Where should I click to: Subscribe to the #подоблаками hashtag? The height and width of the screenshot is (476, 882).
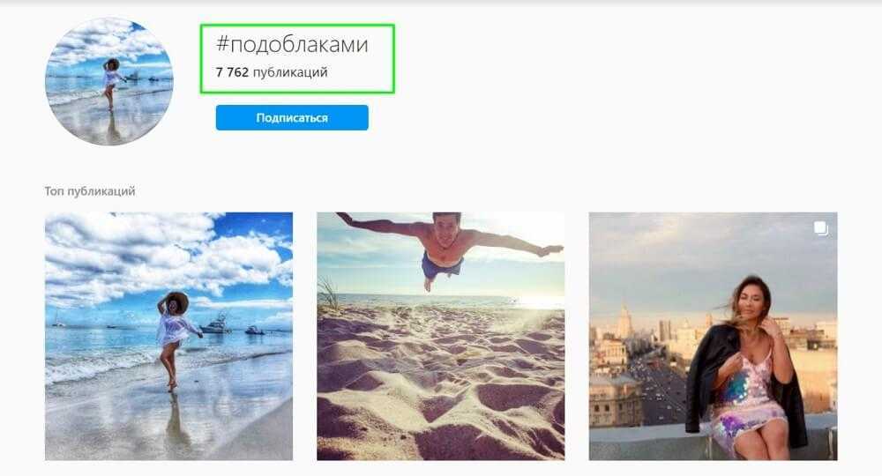click(x=292, y=117)
